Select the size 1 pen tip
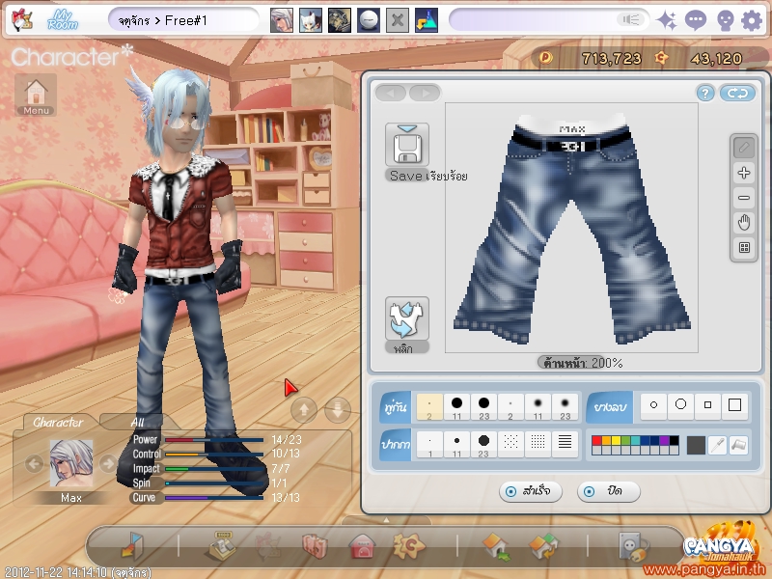This screenshot has height=579, width=772. click(x=429, y=445)
